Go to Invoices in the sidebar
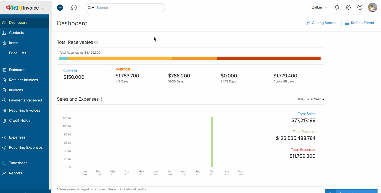The image size is (381, 193). tap(16, 90)
